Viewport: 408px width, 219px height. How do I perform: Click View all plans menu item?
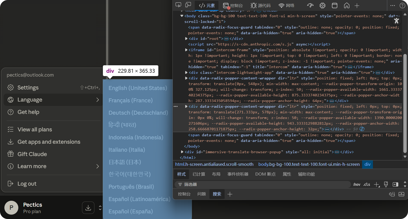pos(53,130)
